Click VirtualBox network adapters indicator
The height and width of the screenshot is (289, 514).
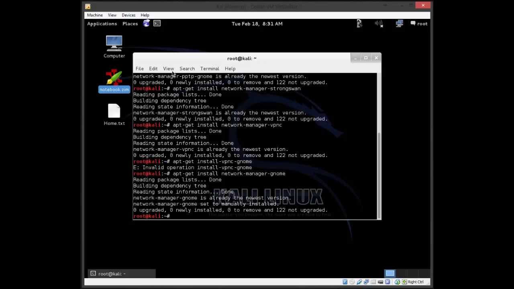point(366,282)
